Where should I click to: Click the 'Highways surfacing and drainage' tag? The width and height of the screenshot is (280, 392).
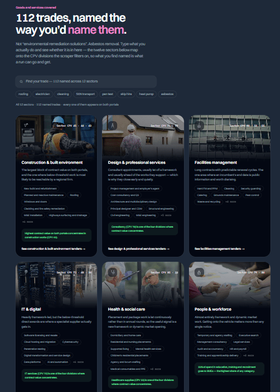coord(68,215)
